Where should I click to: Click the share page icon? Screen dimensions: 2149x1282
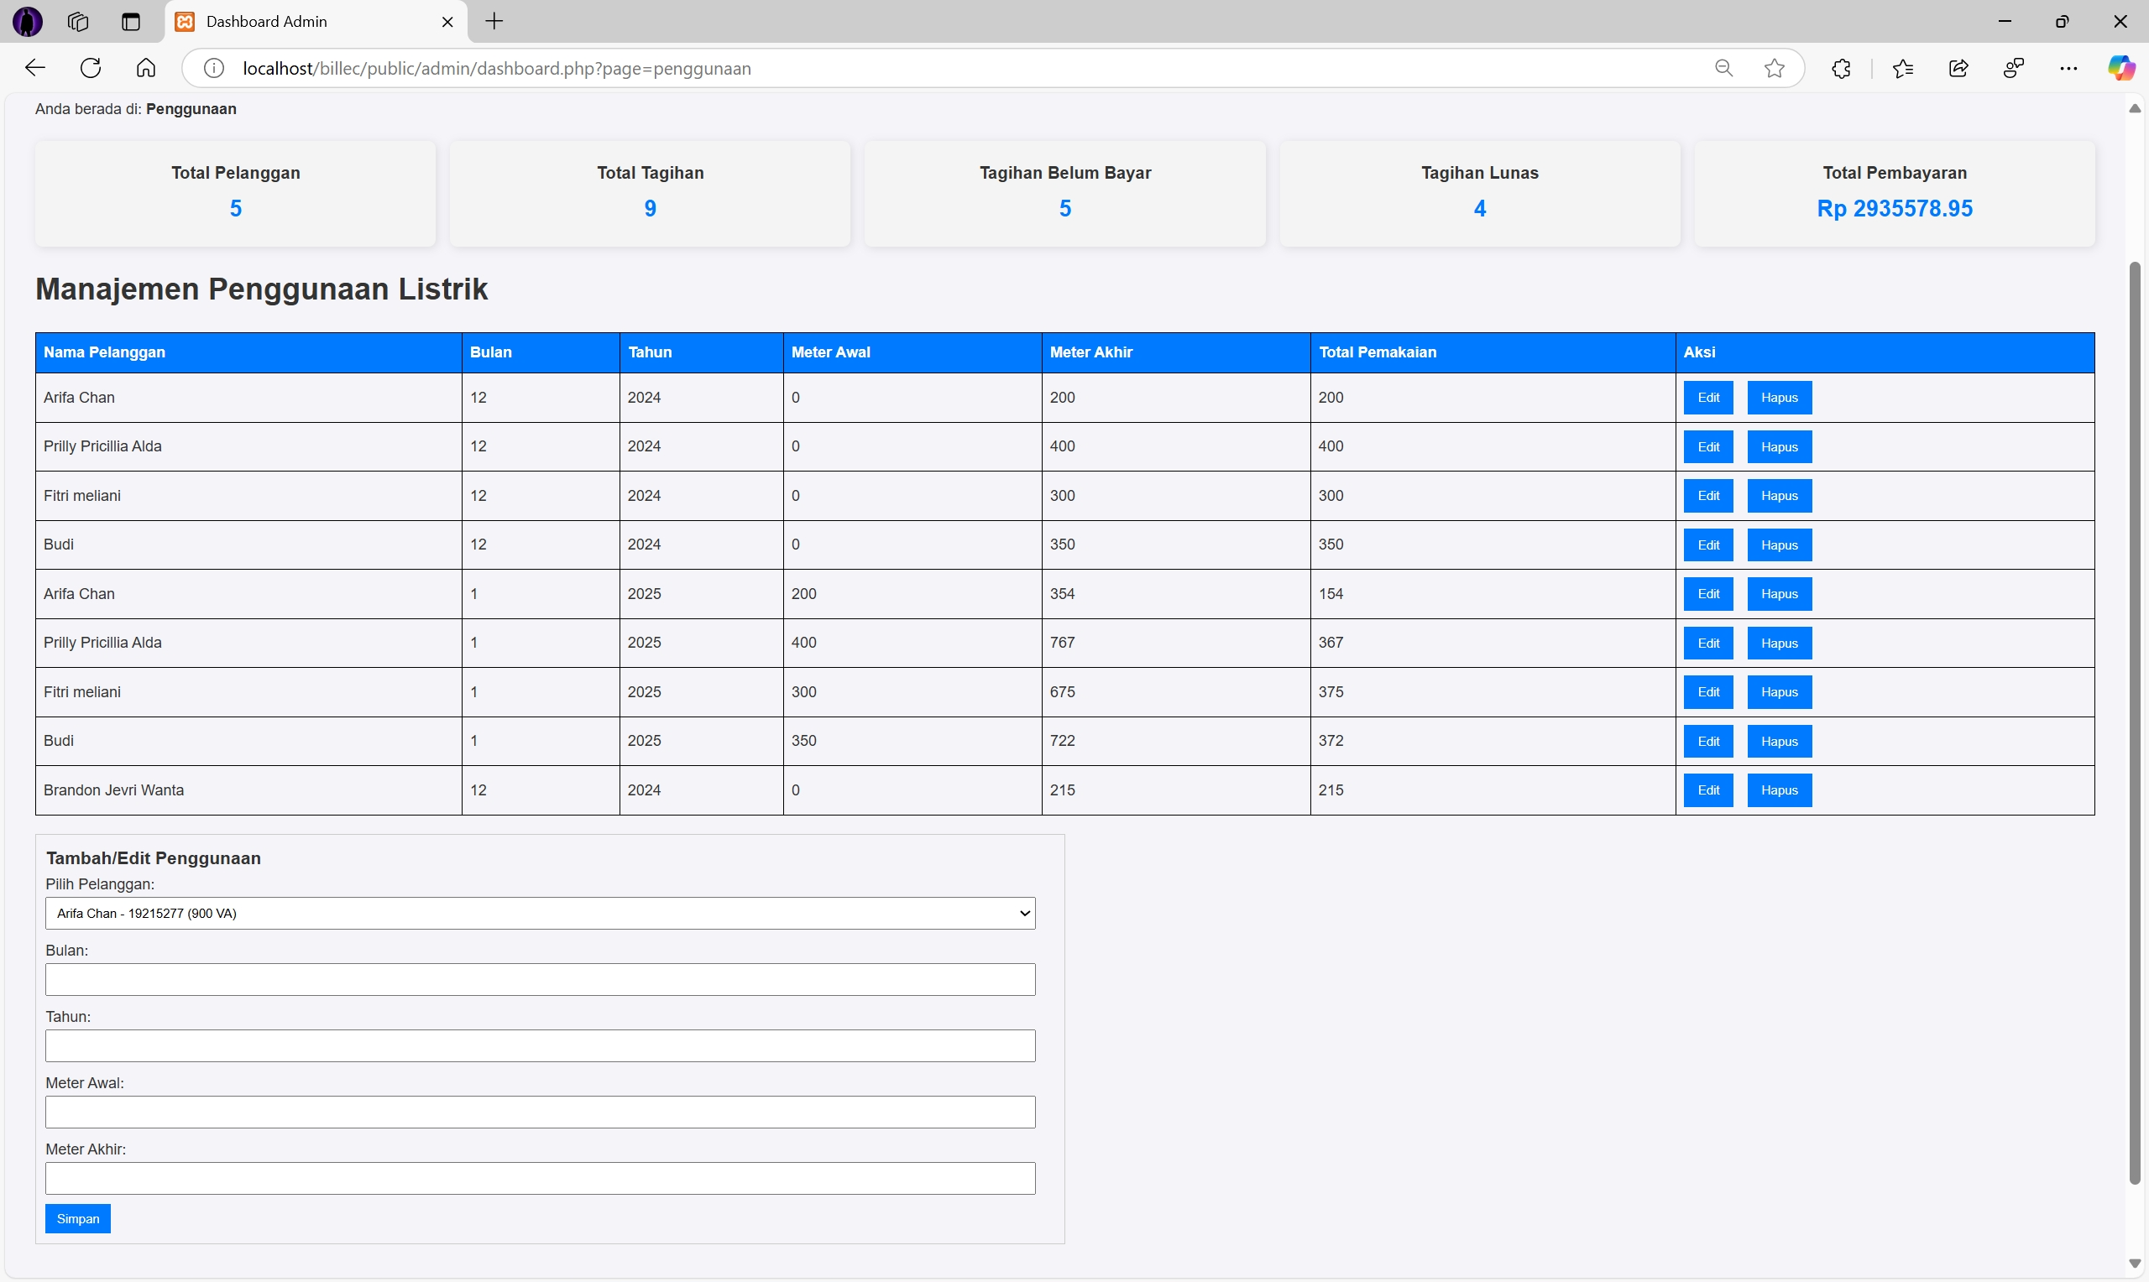[1959, 68]
